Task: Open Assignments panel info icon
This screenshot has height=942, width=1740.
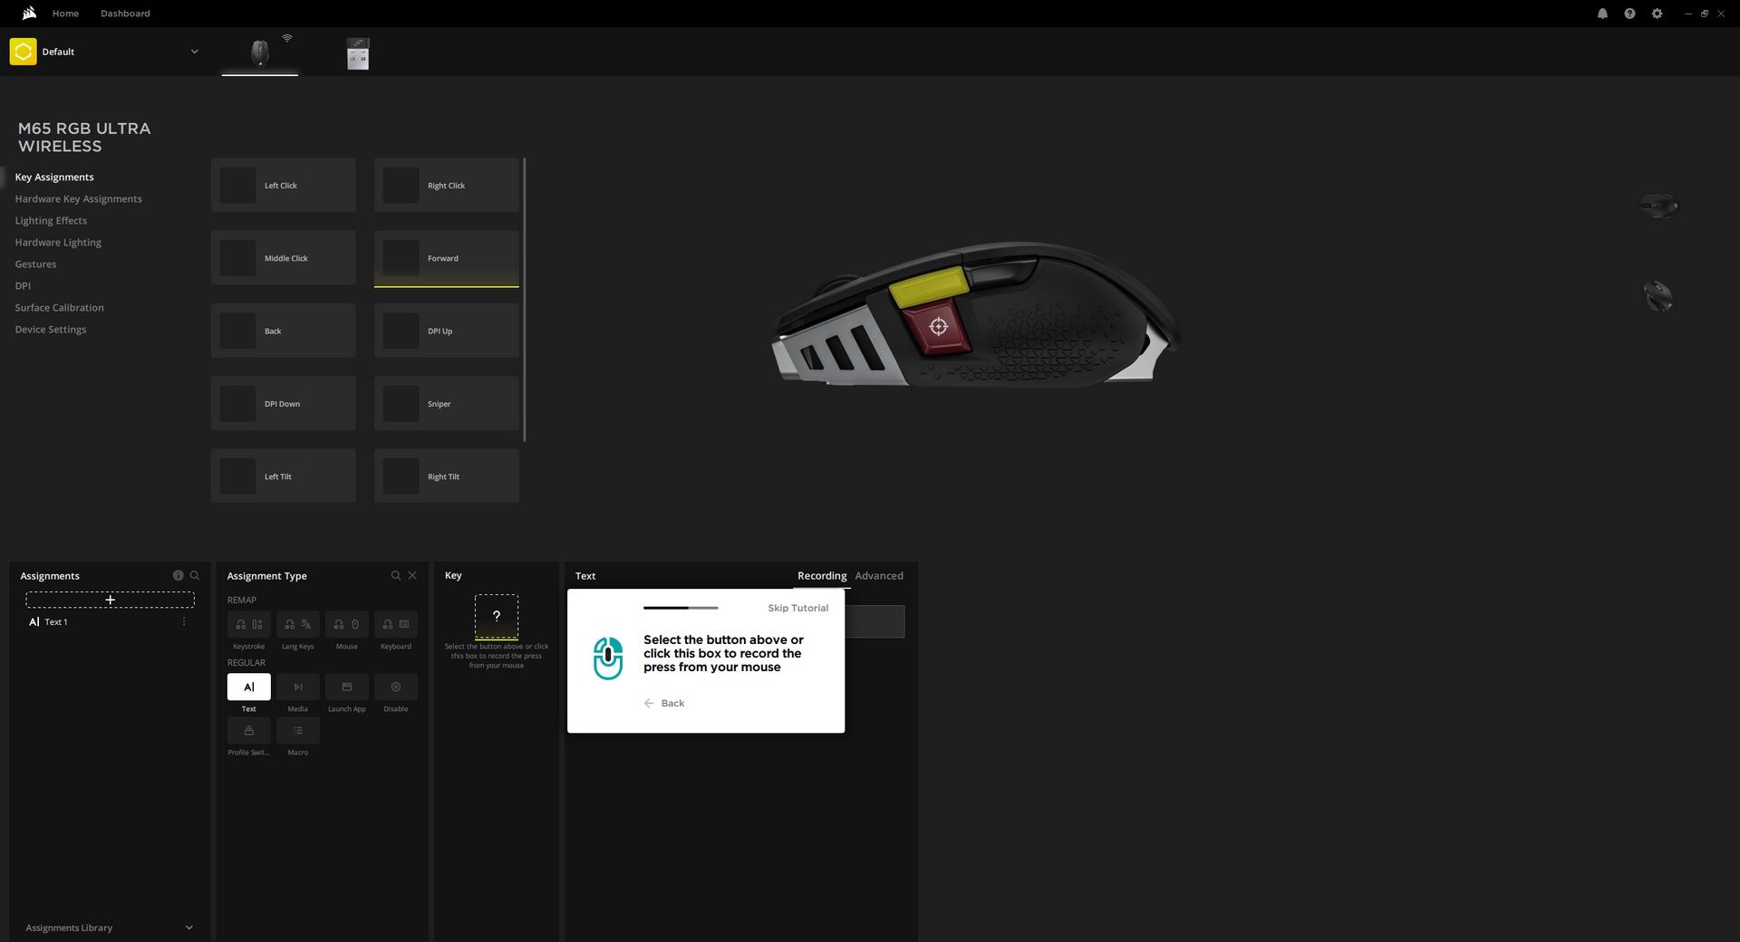Action: (x=179, y=575)
